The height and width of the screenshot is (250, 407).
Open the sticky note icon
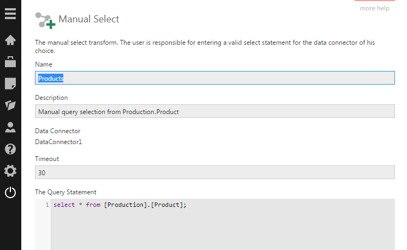10,84
